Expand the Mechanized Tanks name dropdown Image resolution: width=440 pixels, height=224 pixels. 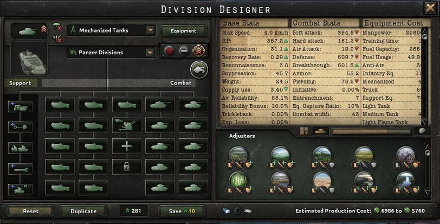pos(151,30)
